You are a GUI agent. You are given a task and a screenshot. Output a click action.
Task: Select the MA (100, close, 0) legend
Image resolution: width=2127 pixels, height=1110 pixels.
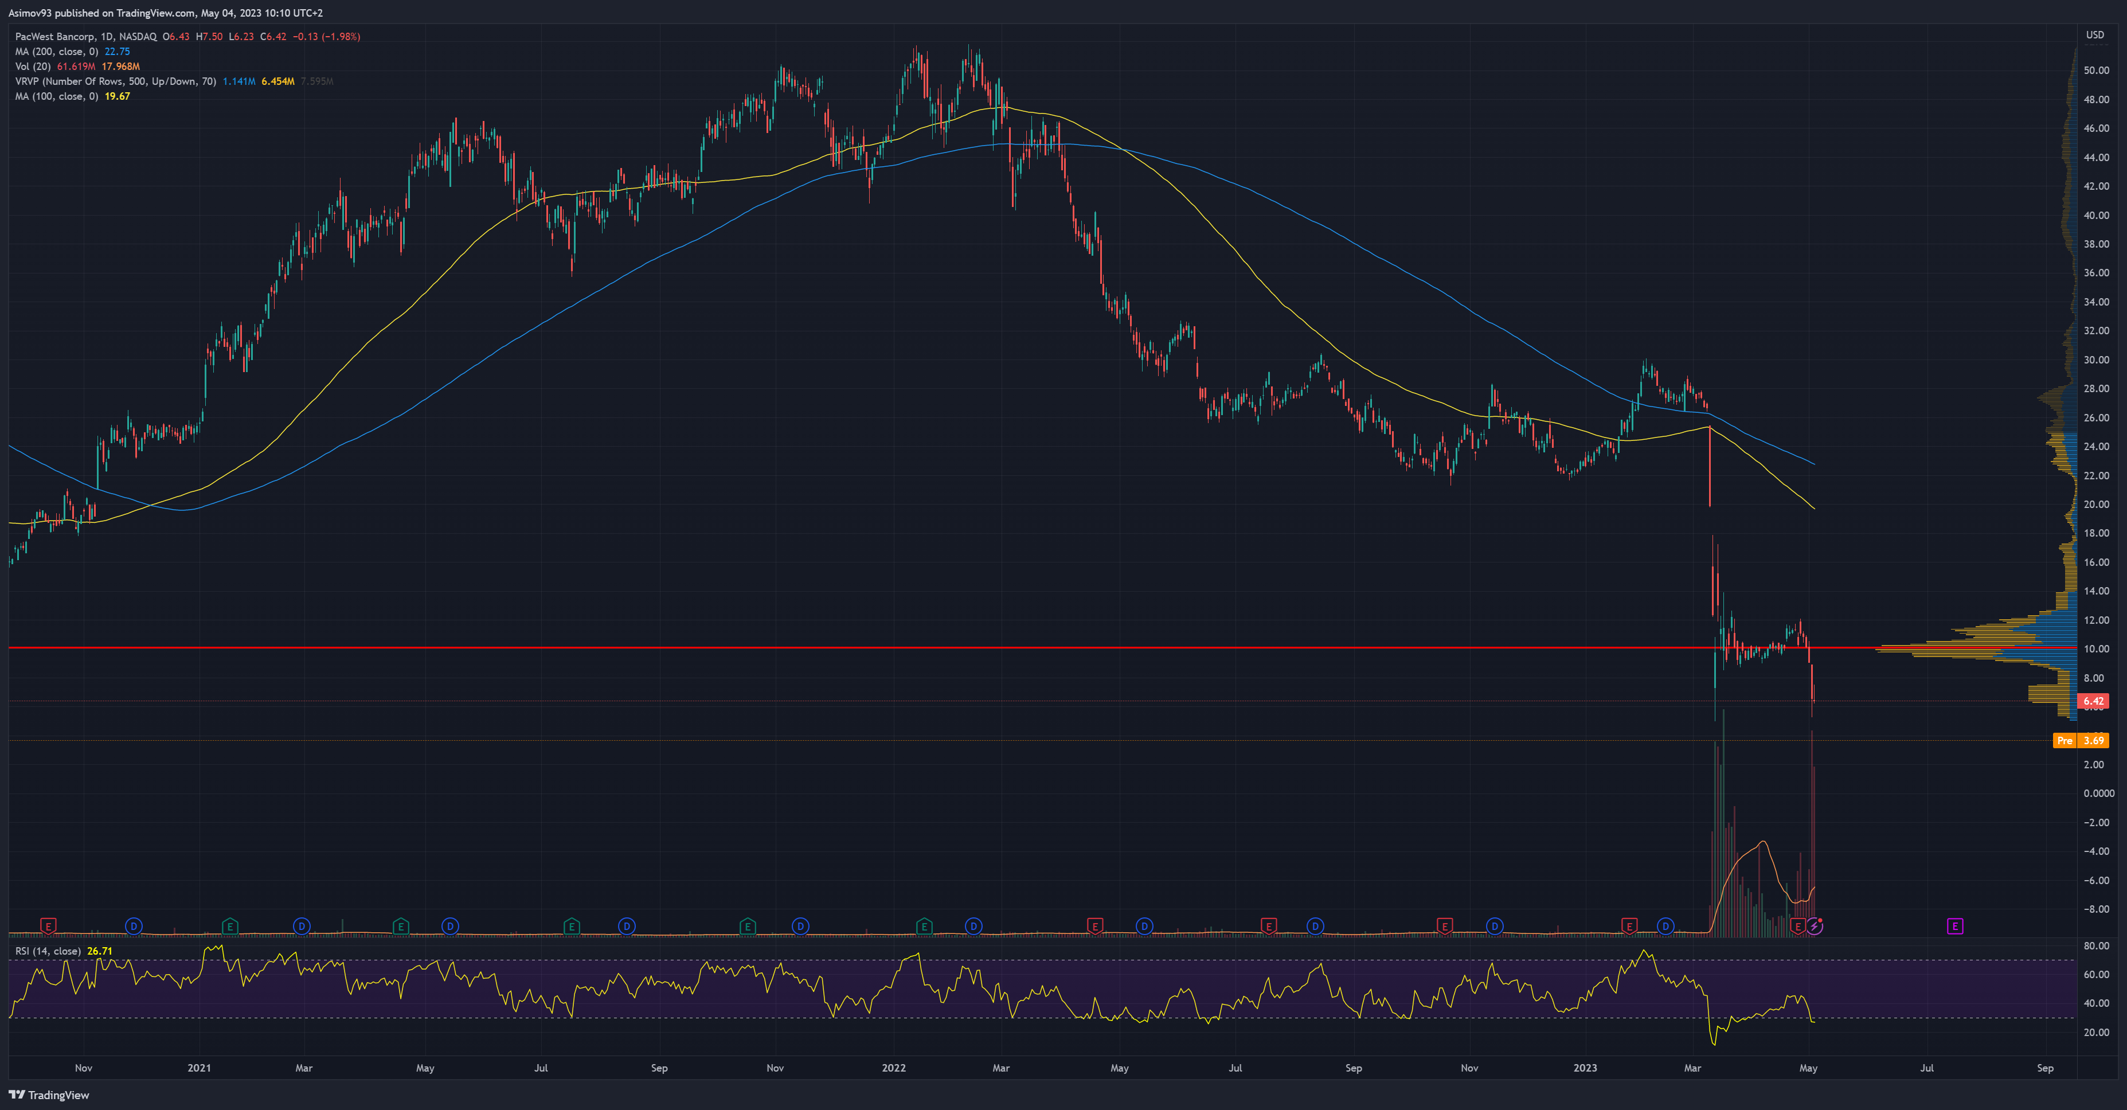(x=56, y=96)
